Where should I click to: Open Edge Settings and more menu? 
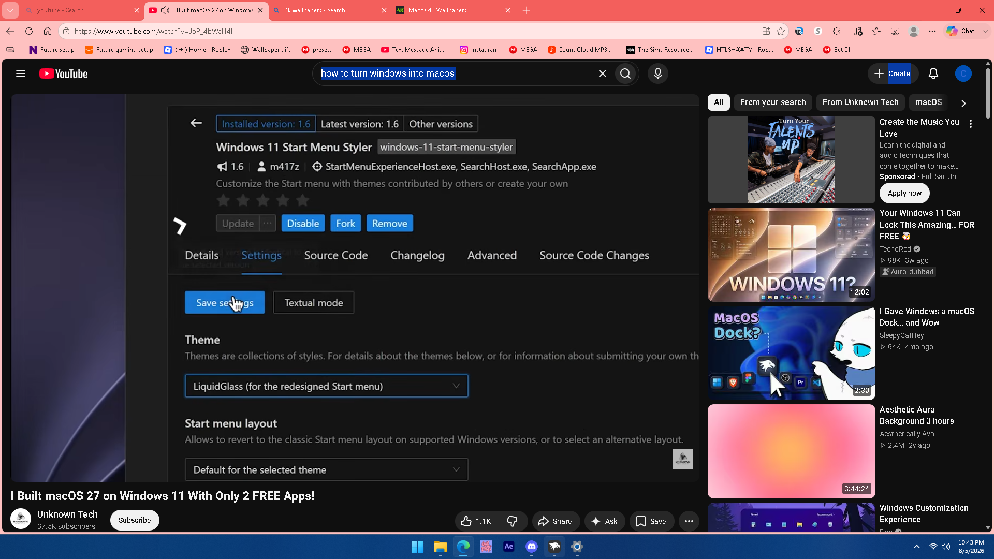pyautogui.click(x=932, y=31)
